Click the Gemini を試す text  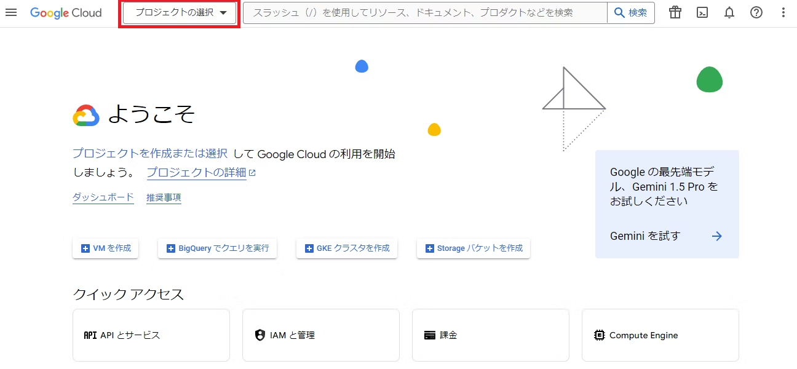coord(645,236)
